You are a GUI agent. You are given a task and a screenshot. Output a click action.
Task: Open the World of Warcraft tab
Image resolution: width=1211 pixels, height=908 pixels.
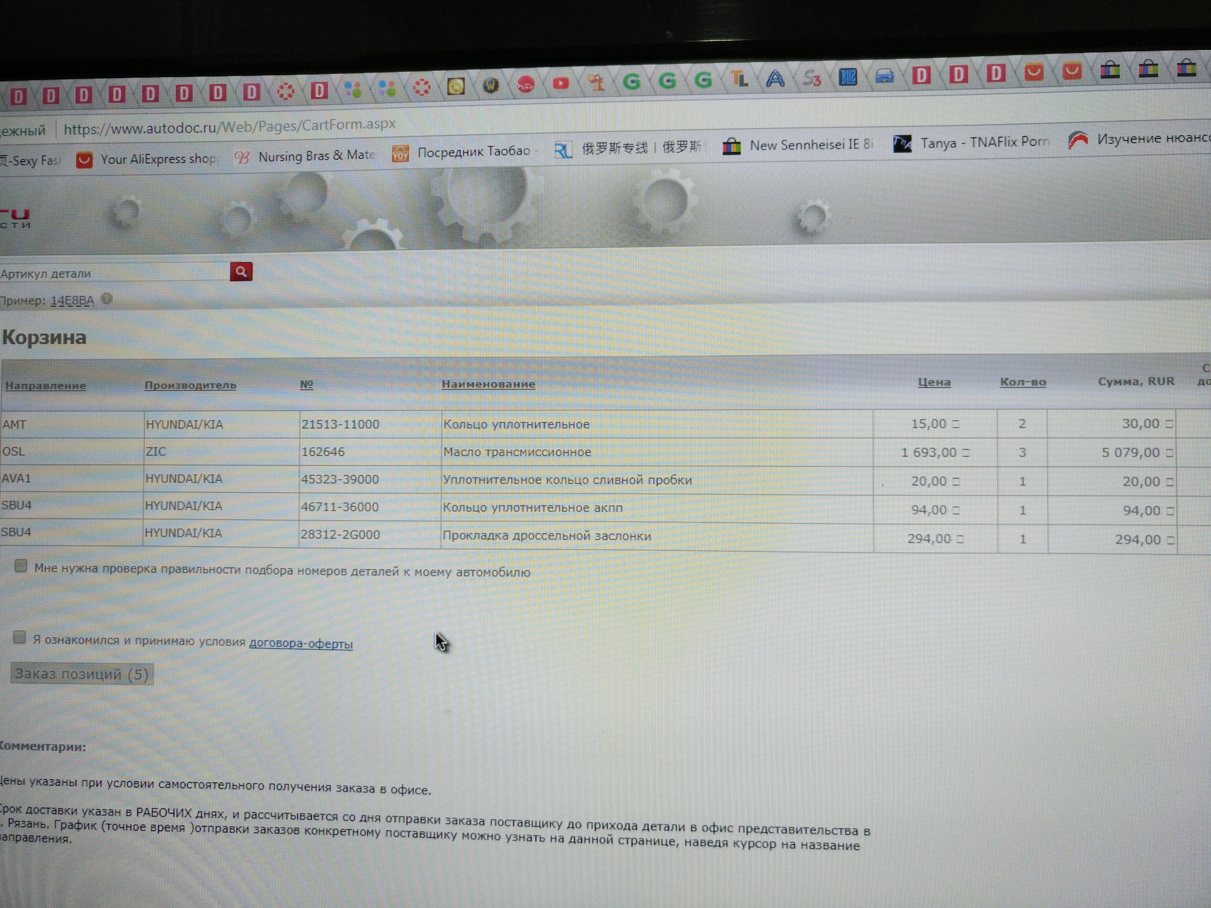[491, 85]
